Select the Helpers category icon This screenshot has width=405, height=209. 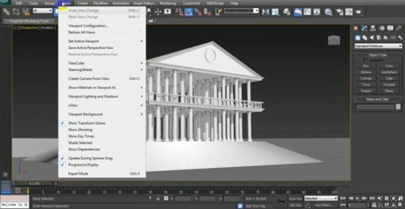[386, 38]
